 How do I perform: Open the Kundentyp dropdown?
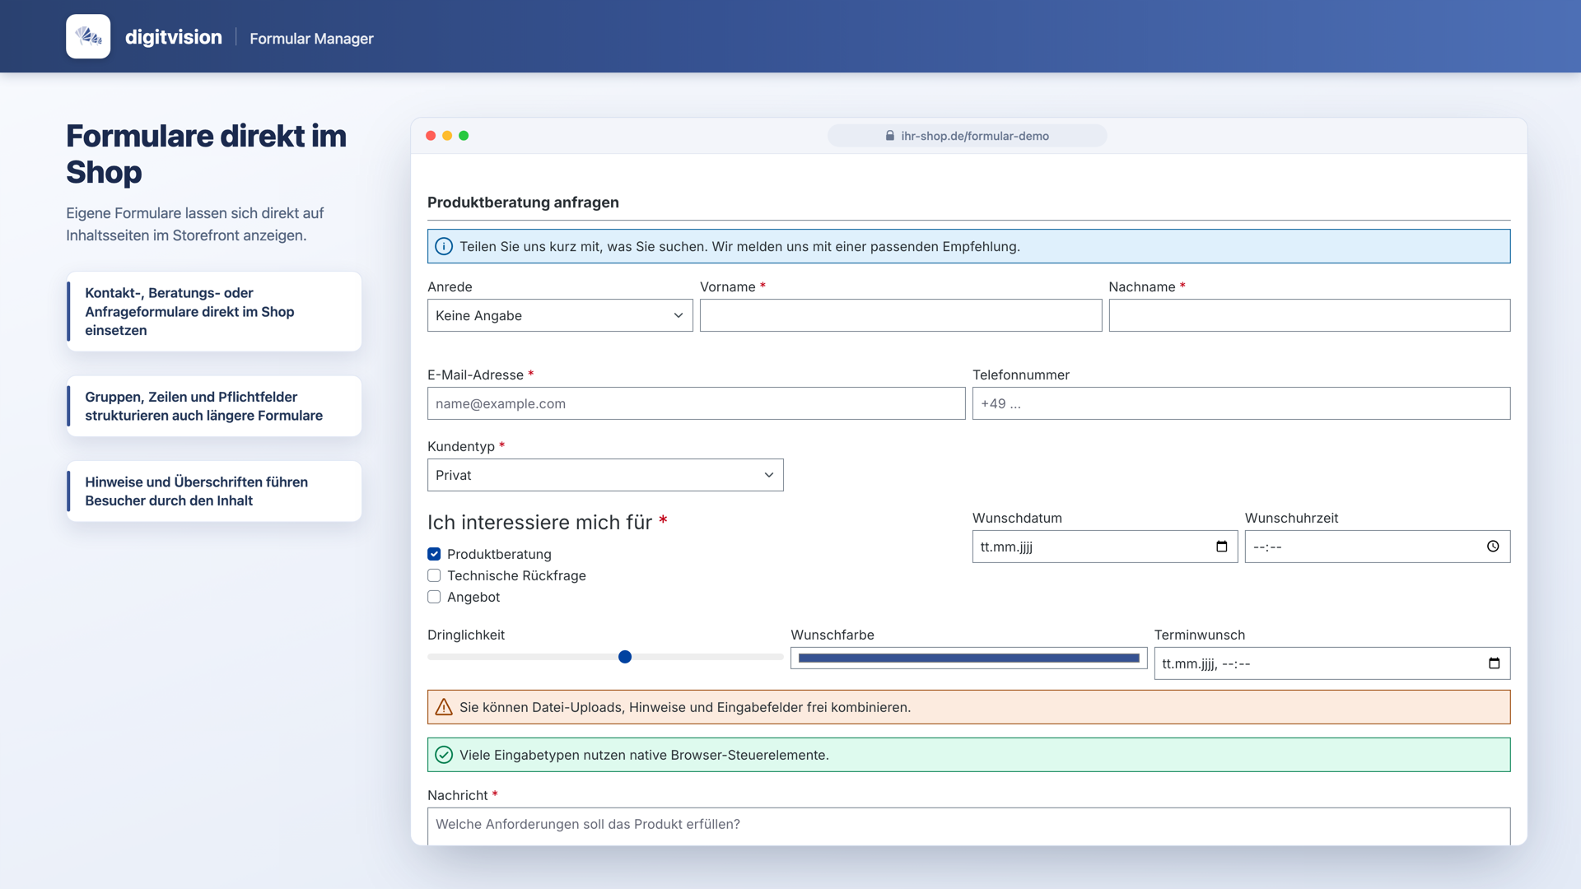[605, 475]
